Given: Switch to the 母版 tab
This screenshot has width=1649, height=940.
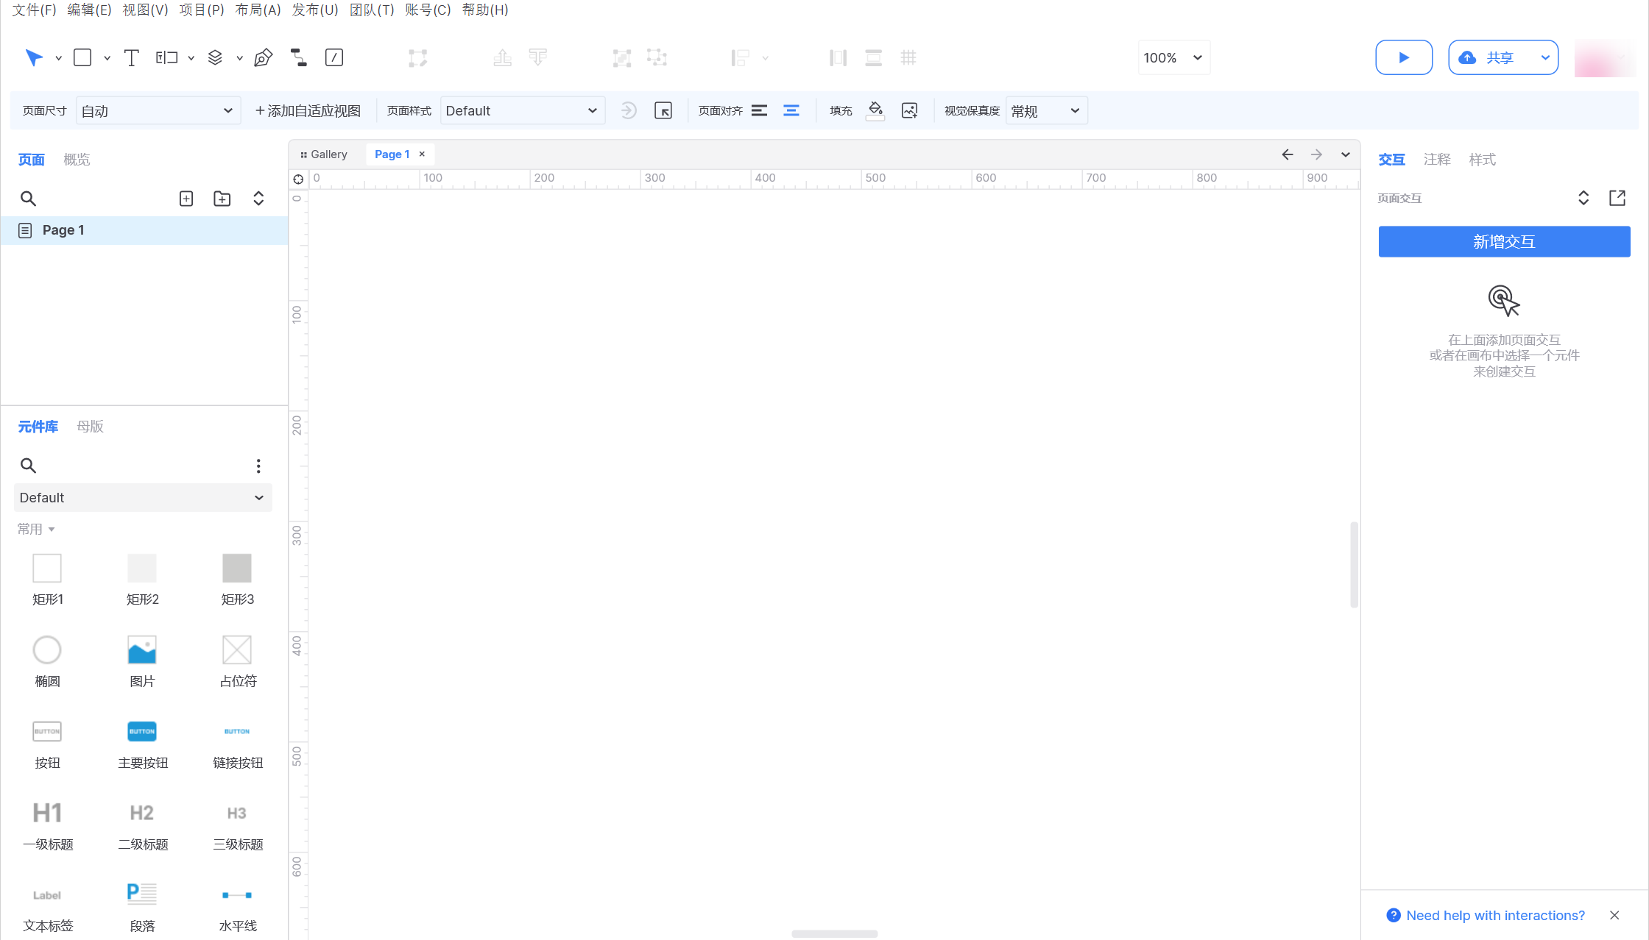Looking at the screenshot, I should click(x=90, y=427).
